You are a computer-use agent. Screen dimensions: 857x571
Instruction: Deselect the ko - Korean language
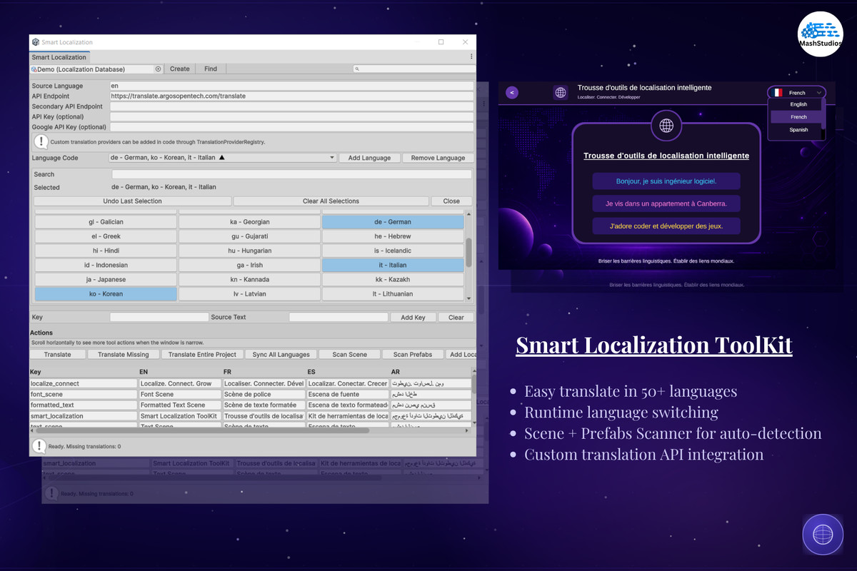[106, 293]
